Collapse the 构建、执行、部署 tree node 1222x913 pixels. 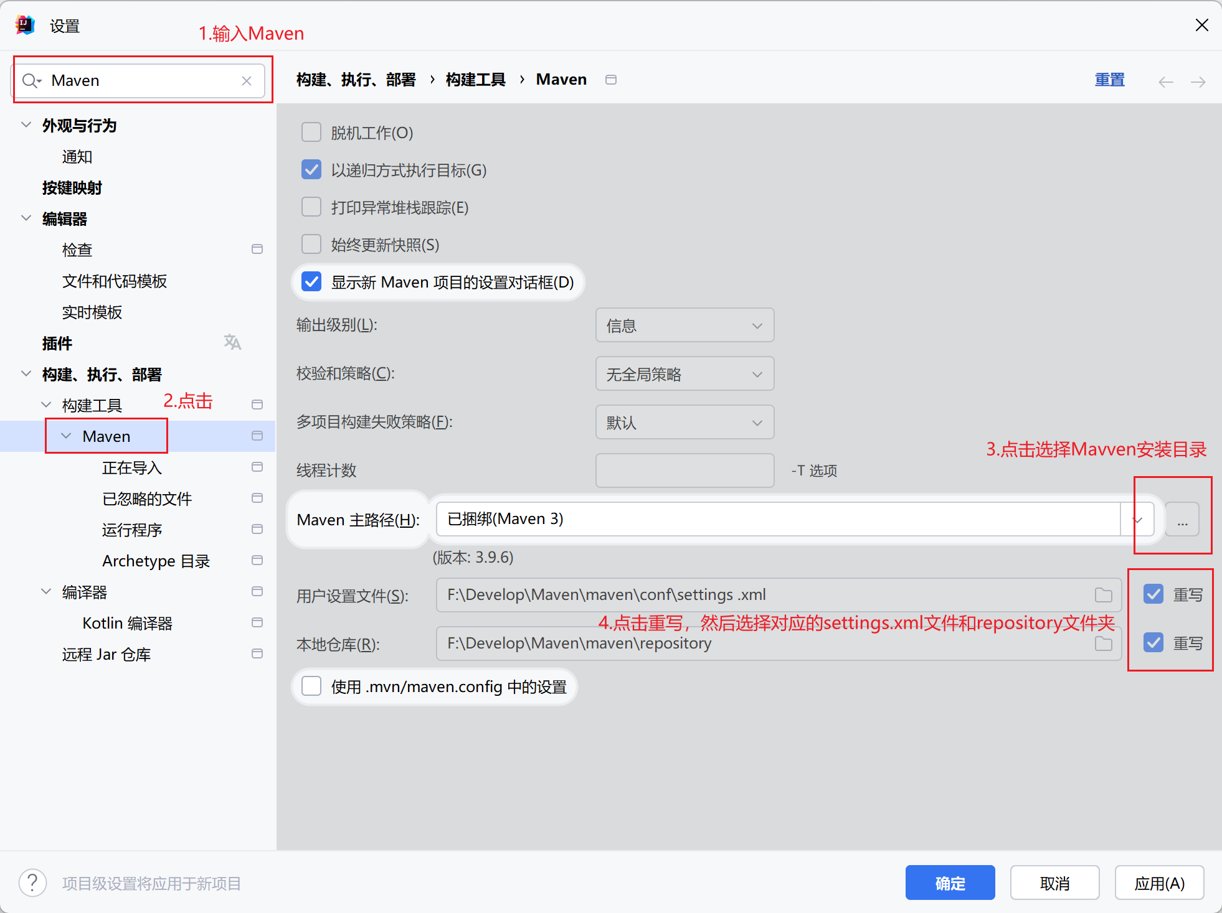[x=26, y=373]
